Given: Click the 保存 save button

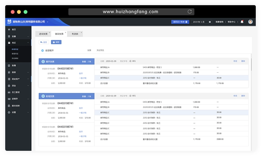Looking at the screenshot, I should tap(56, 42).
